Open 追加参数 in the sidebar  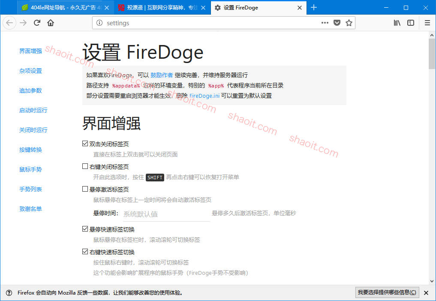coord(30,90)
